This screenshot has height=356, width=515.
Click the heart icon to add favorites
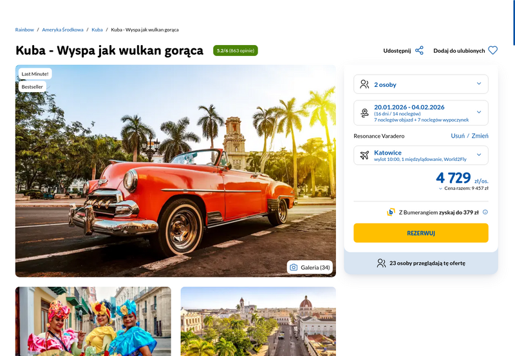pyautogui.click(x=492, y=50)
